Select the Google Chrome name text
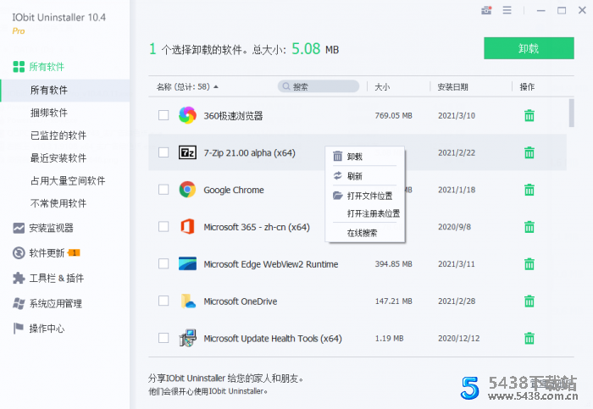This screenshot has height=409, width=593. [x=234, y=190]
